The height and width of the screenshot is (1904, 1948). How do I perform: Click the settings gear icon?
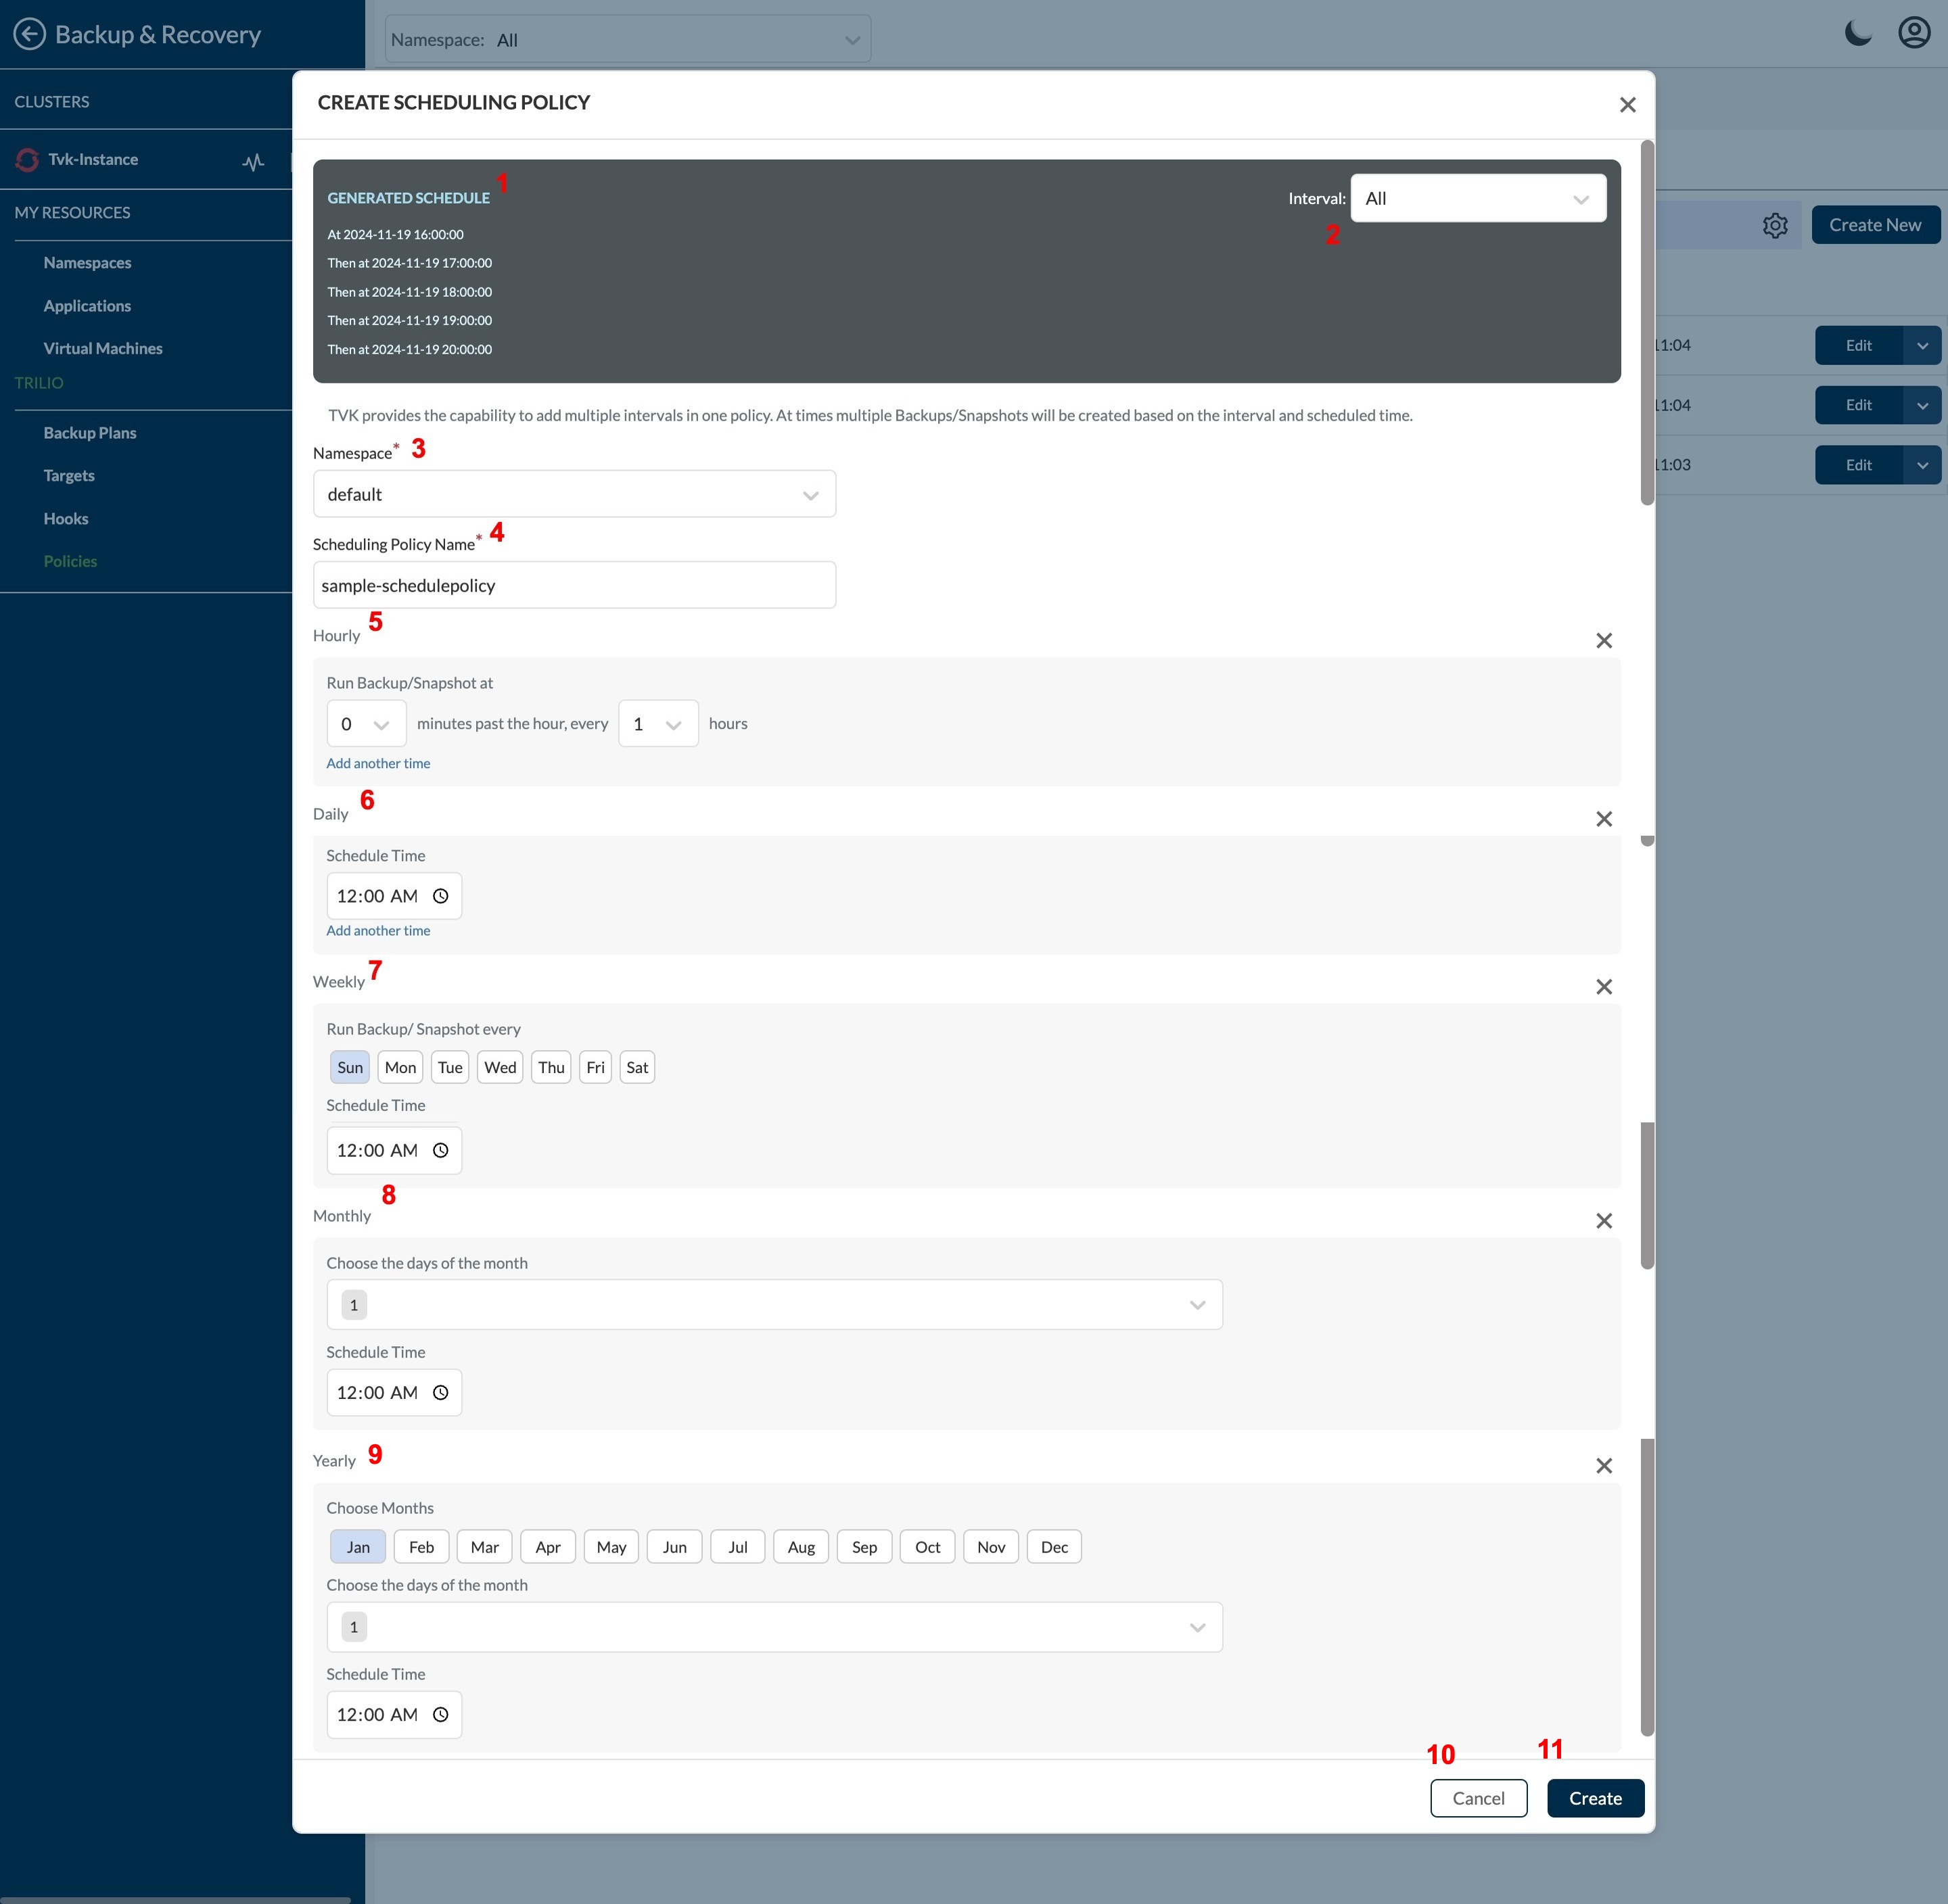pos(1775,225)
